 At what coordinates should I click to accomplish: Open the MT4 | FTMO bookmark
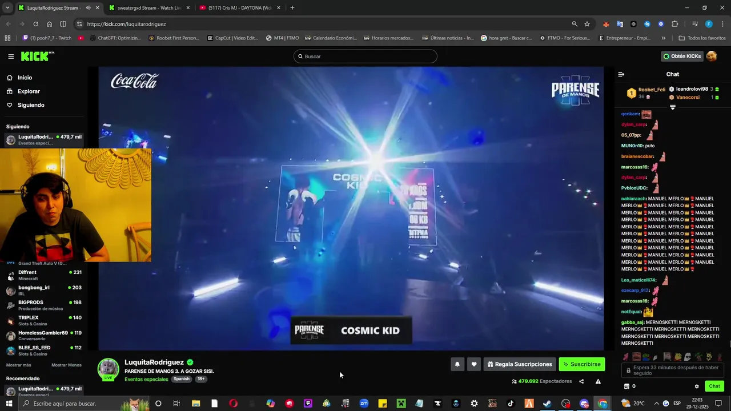coord(282,38)
